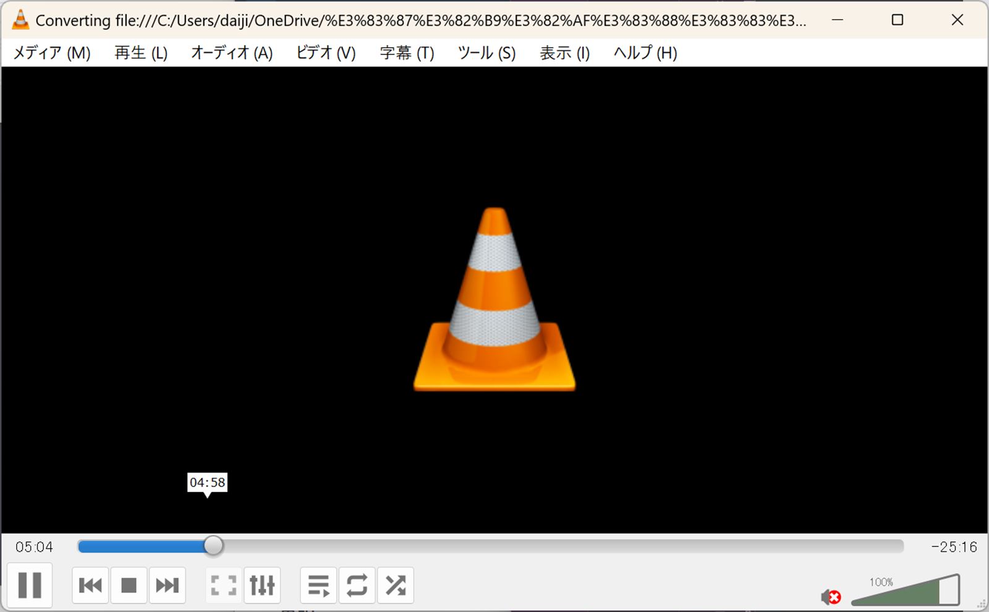Open the オーディオ (A) menu
This screenshot has height=612, width=989.
232,53
